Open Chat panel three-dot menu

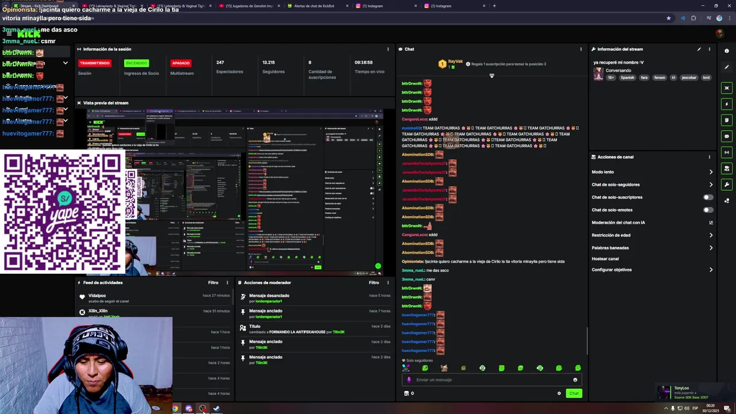[581, 49]
